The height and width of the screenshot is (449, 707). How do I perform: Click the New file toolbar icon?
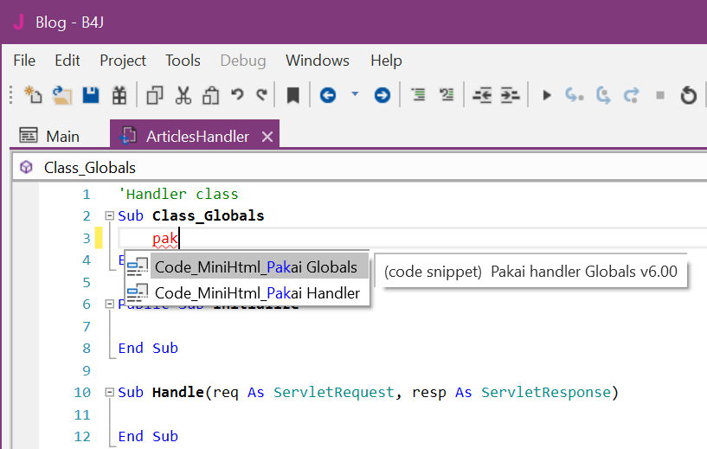click(x=33, y=95)
